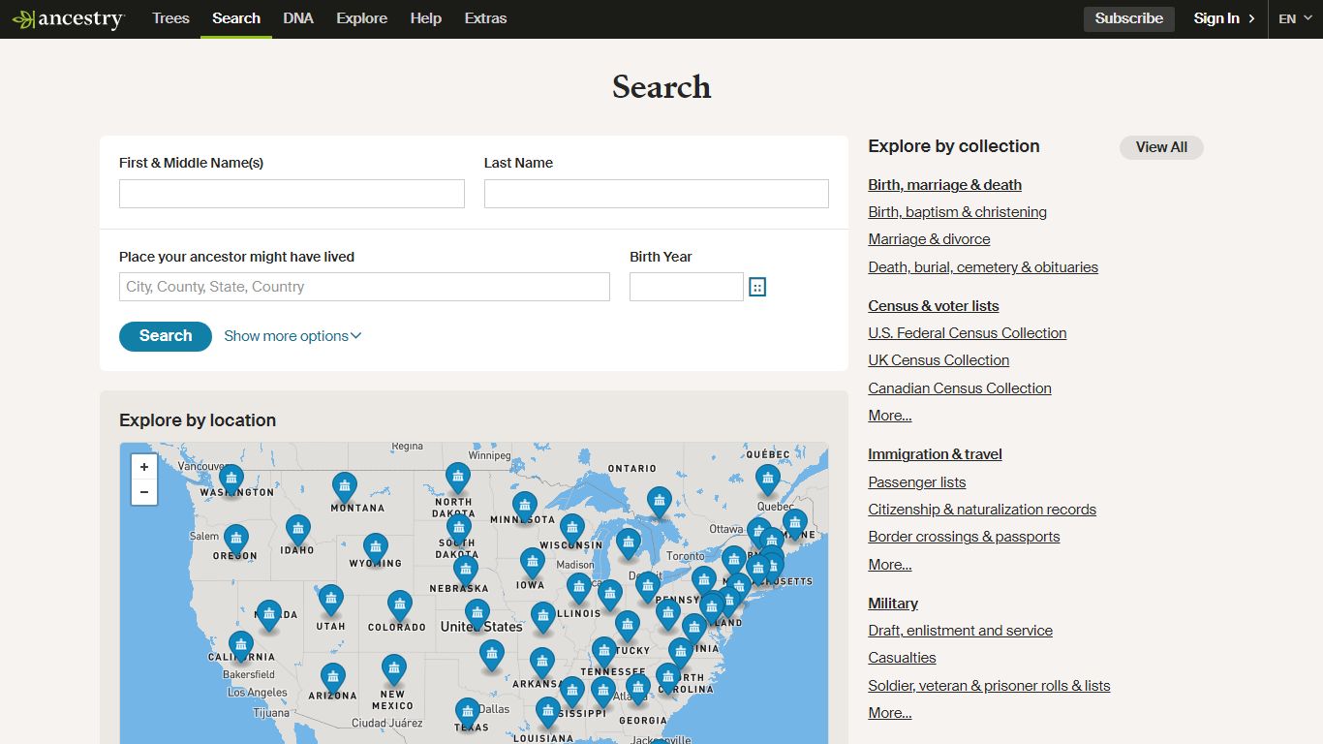1323x744 pixels.
Task: Select the Quebec map pin
Action: point(768,480)
